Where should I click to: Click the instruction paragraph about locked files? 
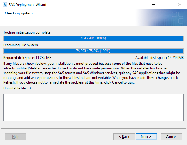point(92,73)
